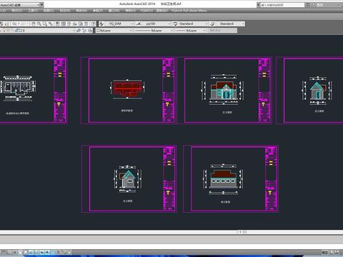The height and width of the screenshot is (257, 343).
Task: Click the help search input field
Action: point(282,5)
